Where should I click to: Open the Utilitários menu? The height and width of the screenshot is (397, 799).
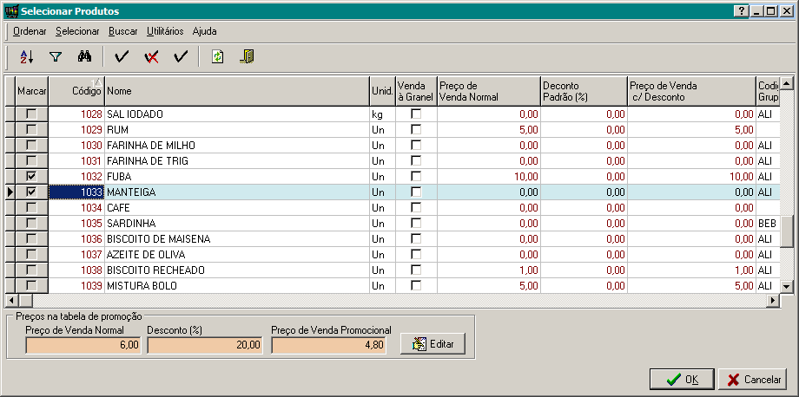[165, 31]
